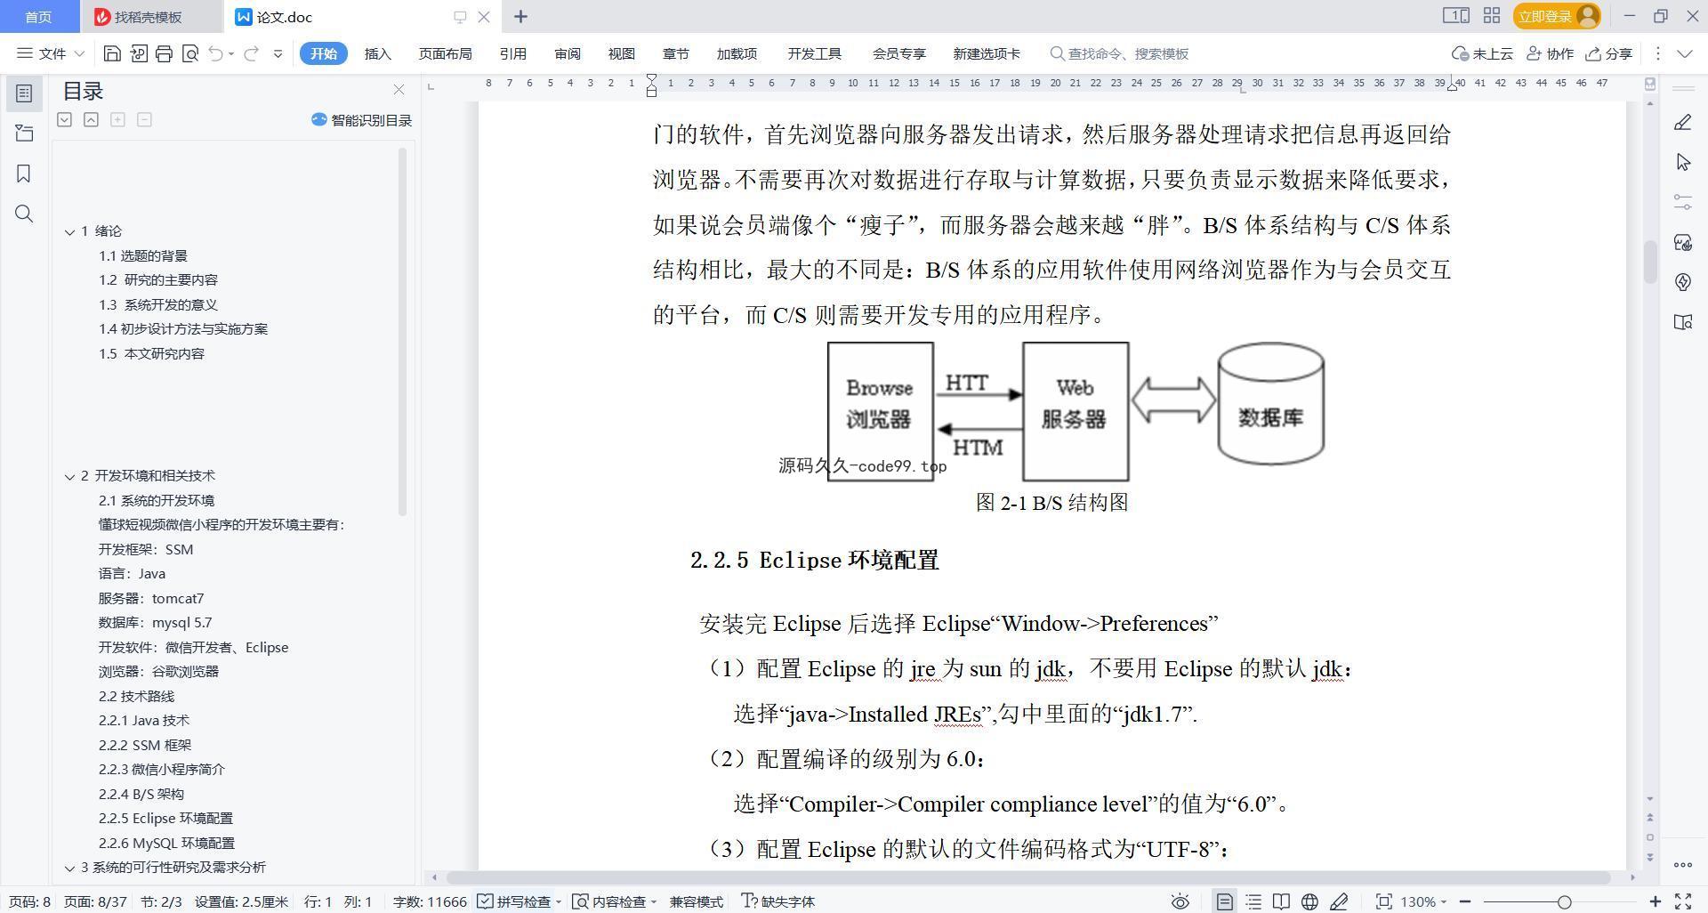The image size is (1708, 913).
Task: Click the zoom in plus button
Action: click(x=1655, y=901)
